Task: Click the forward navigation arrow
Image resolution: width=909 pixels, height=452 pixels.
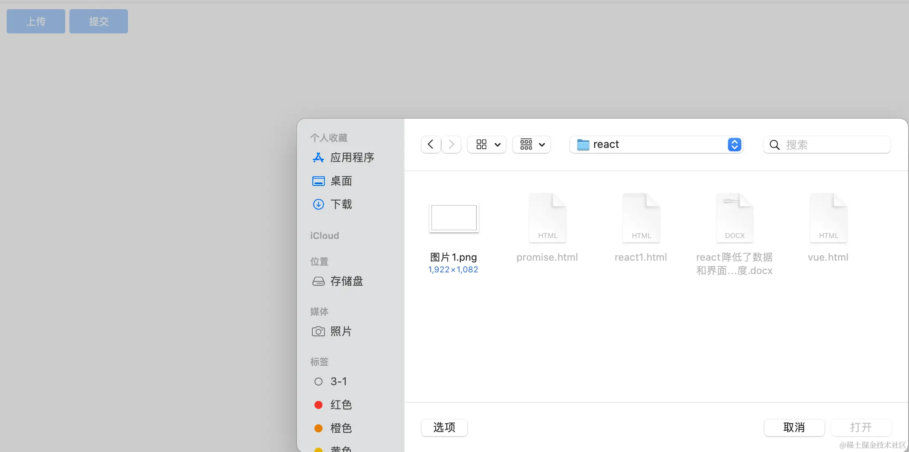Action: tap(451, 145)
